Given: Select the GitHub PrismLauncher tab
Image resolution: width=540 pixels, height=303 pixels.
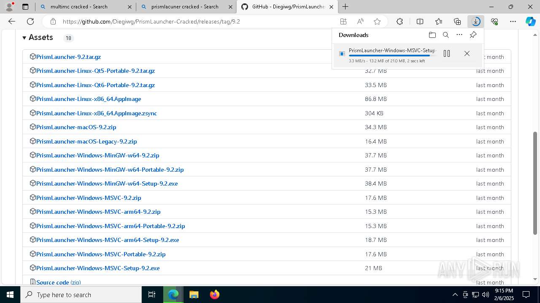Looking at the screenshot, I should coord(287,7).
